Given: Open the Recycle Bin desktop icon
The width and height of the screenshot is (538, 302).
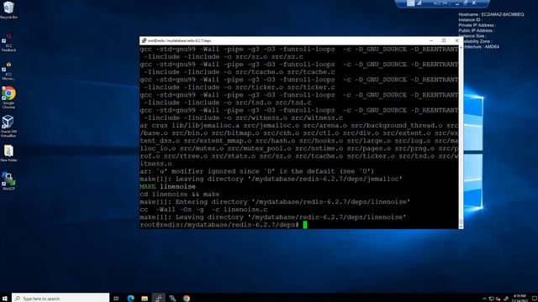Looking at the screenshot, I should pyautogui.click(x=8, y=10).
